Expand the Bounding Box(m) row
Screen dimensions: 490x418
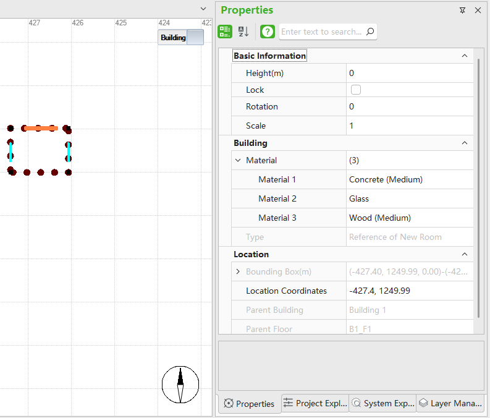tap(239, 271)
